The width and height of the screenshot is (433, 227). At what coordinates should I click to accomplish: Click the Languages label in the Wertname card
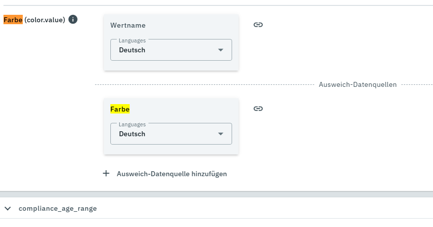(x=132, y=40)
